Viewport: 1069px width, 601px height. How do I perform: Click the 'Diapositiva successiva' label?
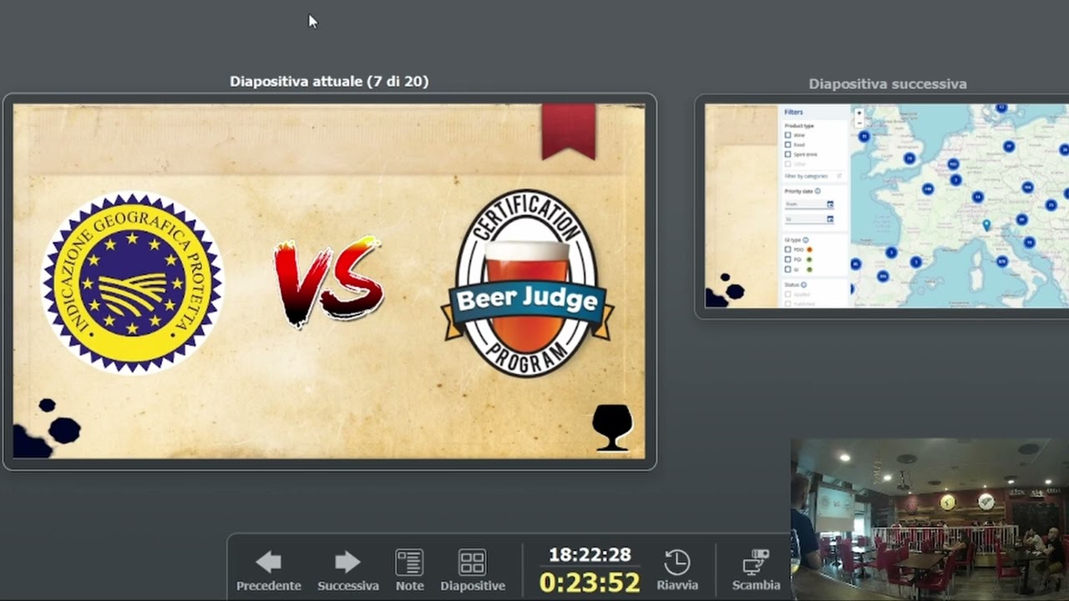[x=888, y=83]
